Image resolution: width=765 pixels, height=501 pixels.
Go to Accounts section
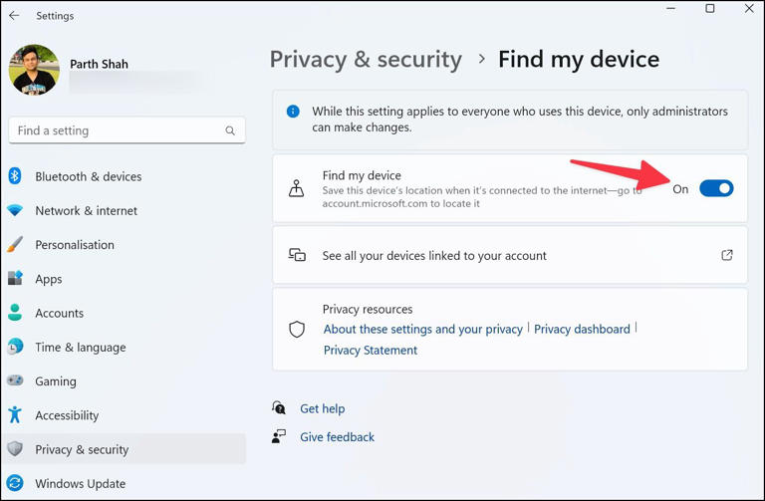(x=59, y=313)
